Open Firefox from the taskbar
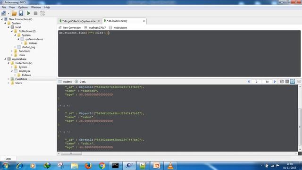302x170 pixels. pyautogui.click(x=88, y=166)
